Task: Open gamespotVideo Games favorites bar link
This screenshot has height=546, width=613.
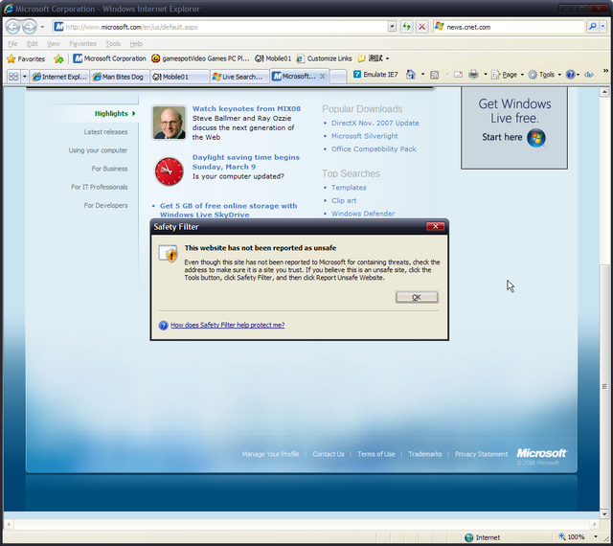Action: point(200,58)
